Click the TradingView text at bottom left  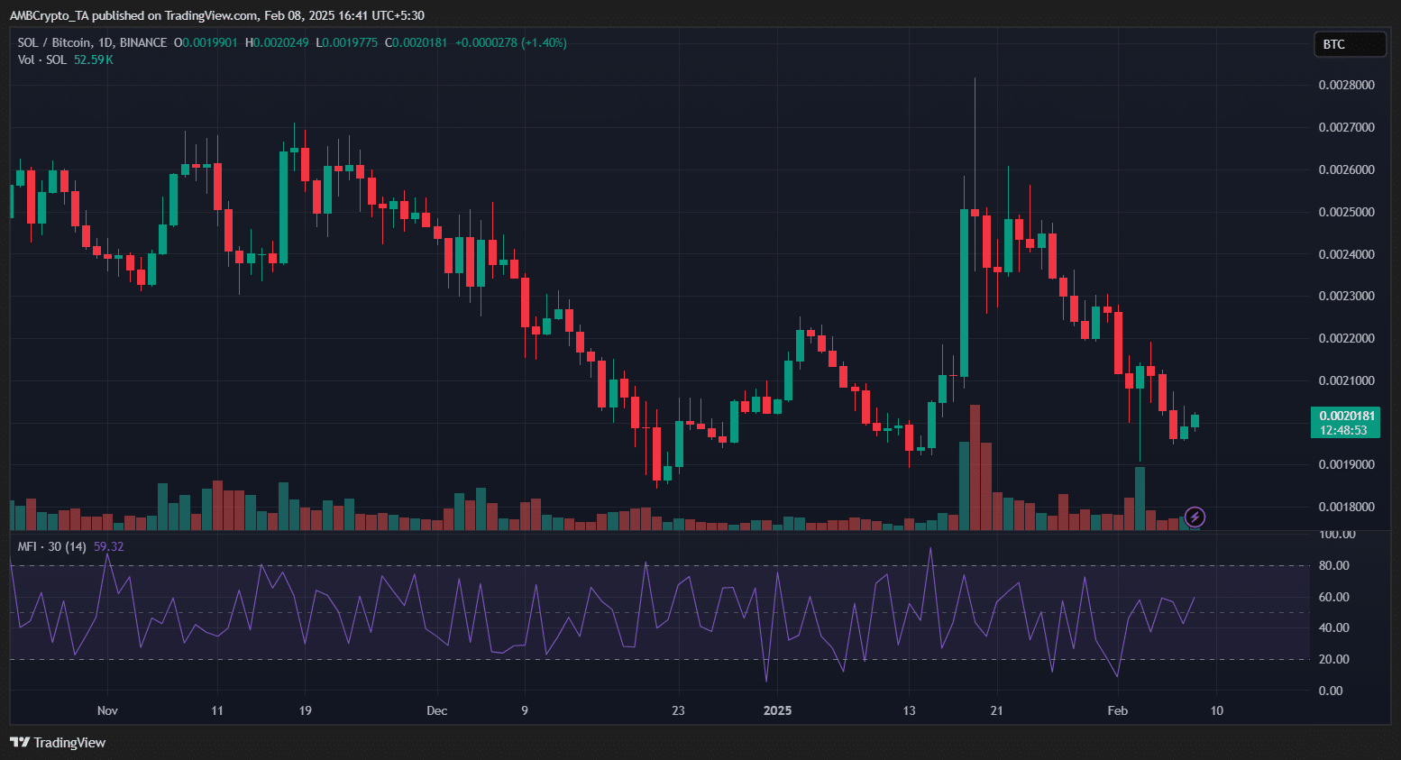tap(69, 742)
